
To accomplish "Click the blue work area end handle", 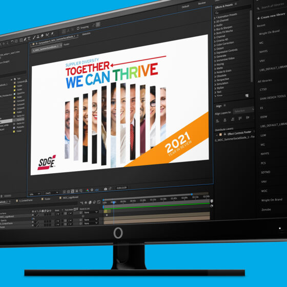I will pos(192,194).
